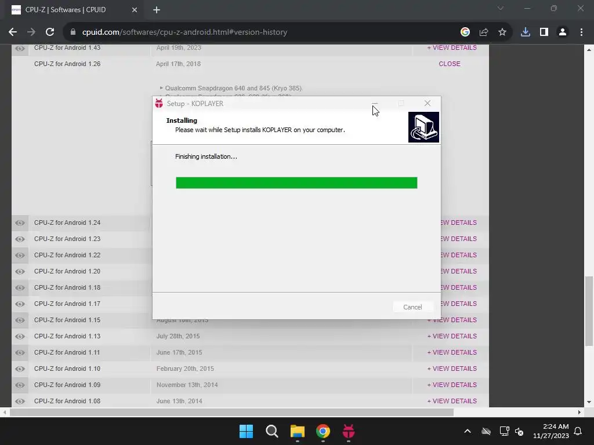Toggle eye icon for CPU-Z Android 1.11

20,353
